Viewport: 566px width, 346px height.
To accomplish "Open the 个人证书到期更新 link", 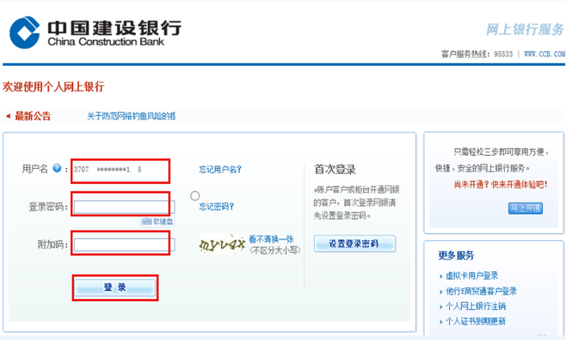I will (475, 321).
